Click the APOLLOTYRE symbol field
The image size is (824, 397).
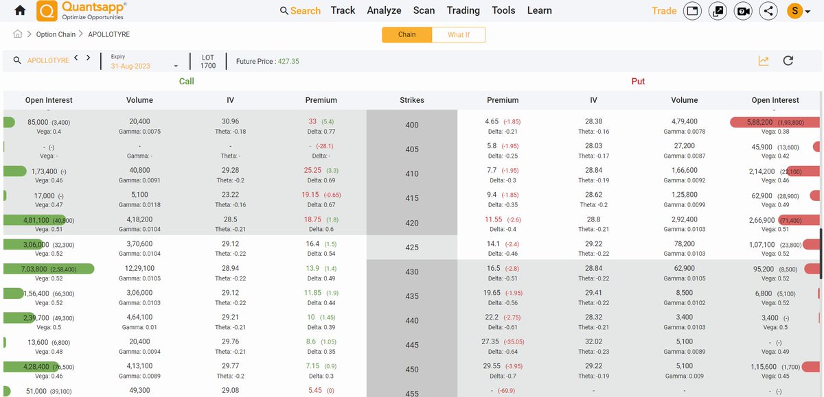(48, 60)
